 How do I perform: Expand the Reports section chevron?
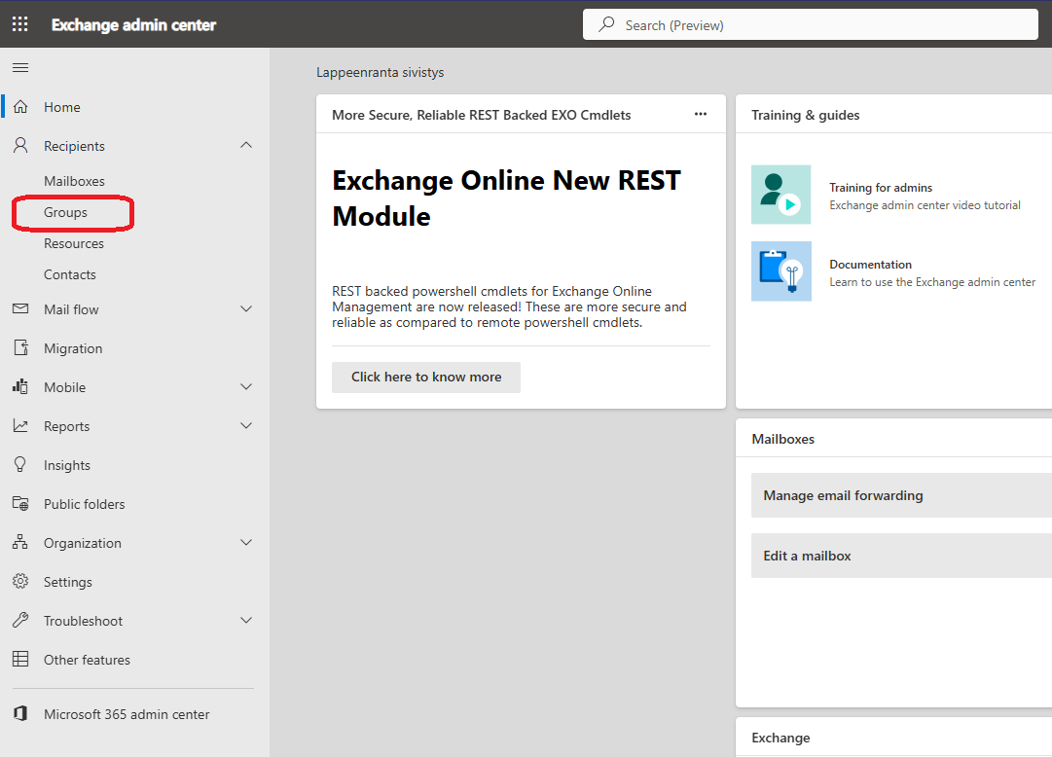246,426
